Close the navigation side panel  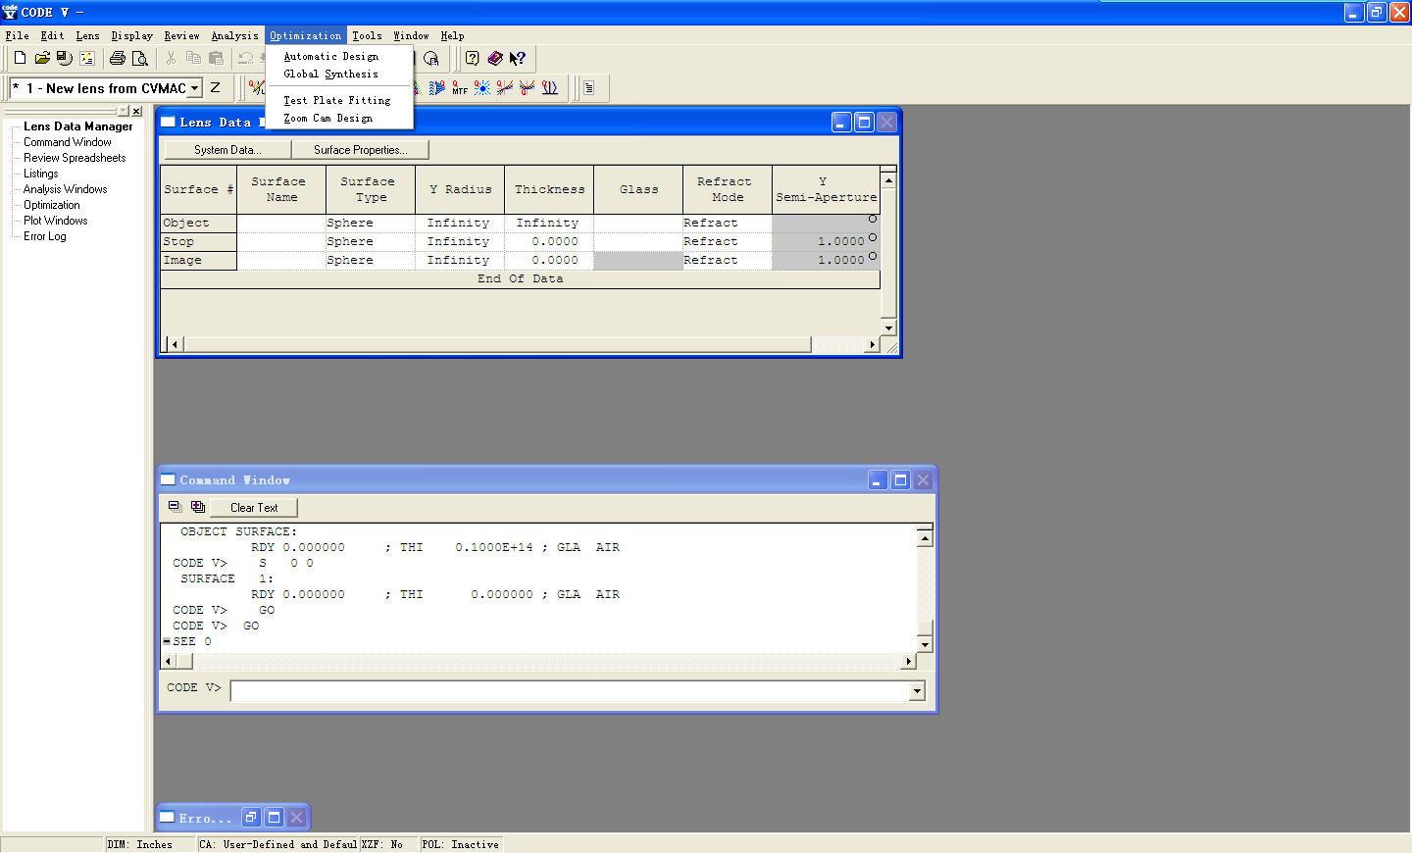click(137, 112)
